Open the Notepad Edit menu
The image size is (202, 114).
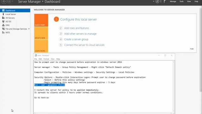[40, 59]
